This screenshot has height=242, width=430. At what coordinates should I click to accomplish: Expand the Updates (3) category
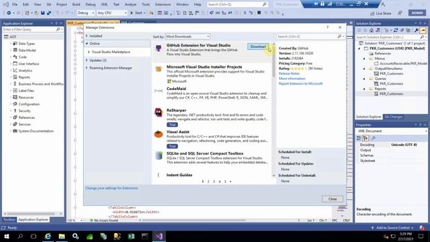pyautogui.click(x=87, y=61)
